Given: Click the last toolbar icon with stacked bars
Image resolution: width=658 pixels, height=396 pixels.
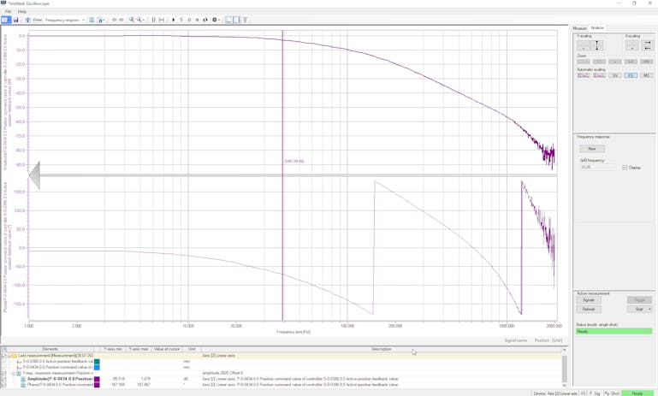Looking at the screenshot, I should [245, 20].
